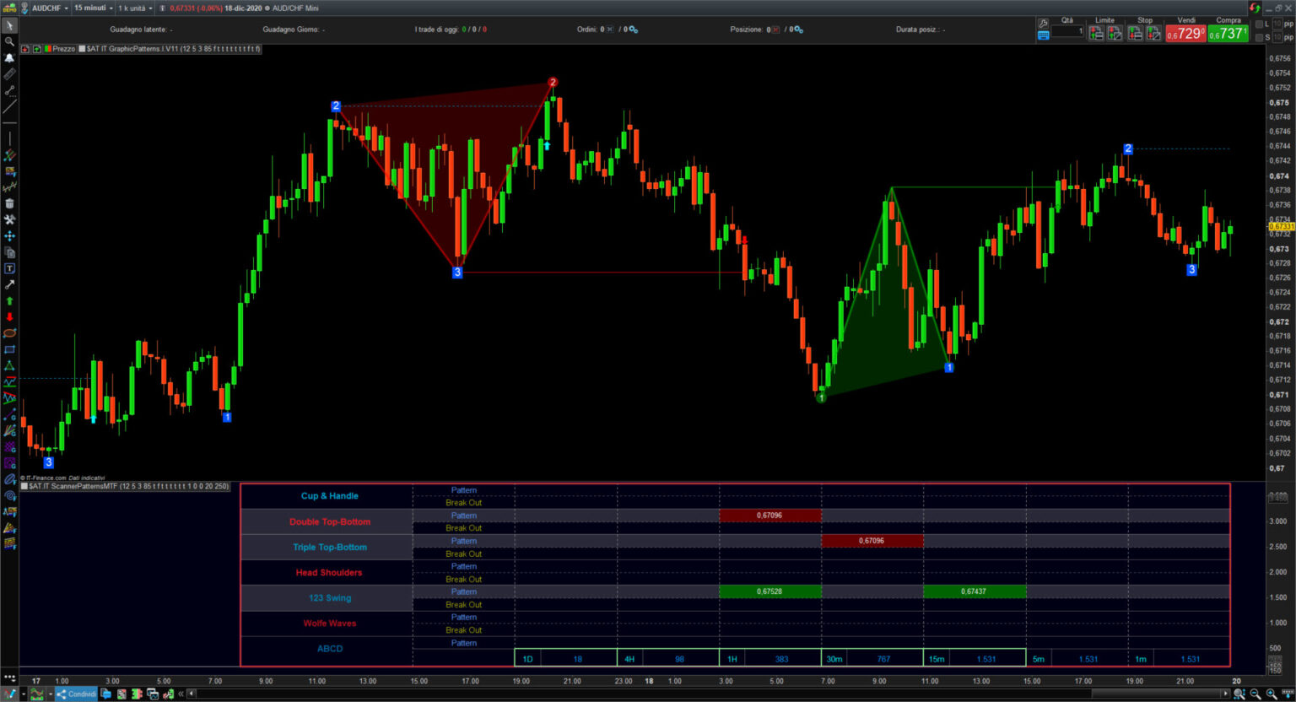The image size is (1296, 702).
Task: Expand the 1 k unità dropdown
Action: tap(135, 8)
